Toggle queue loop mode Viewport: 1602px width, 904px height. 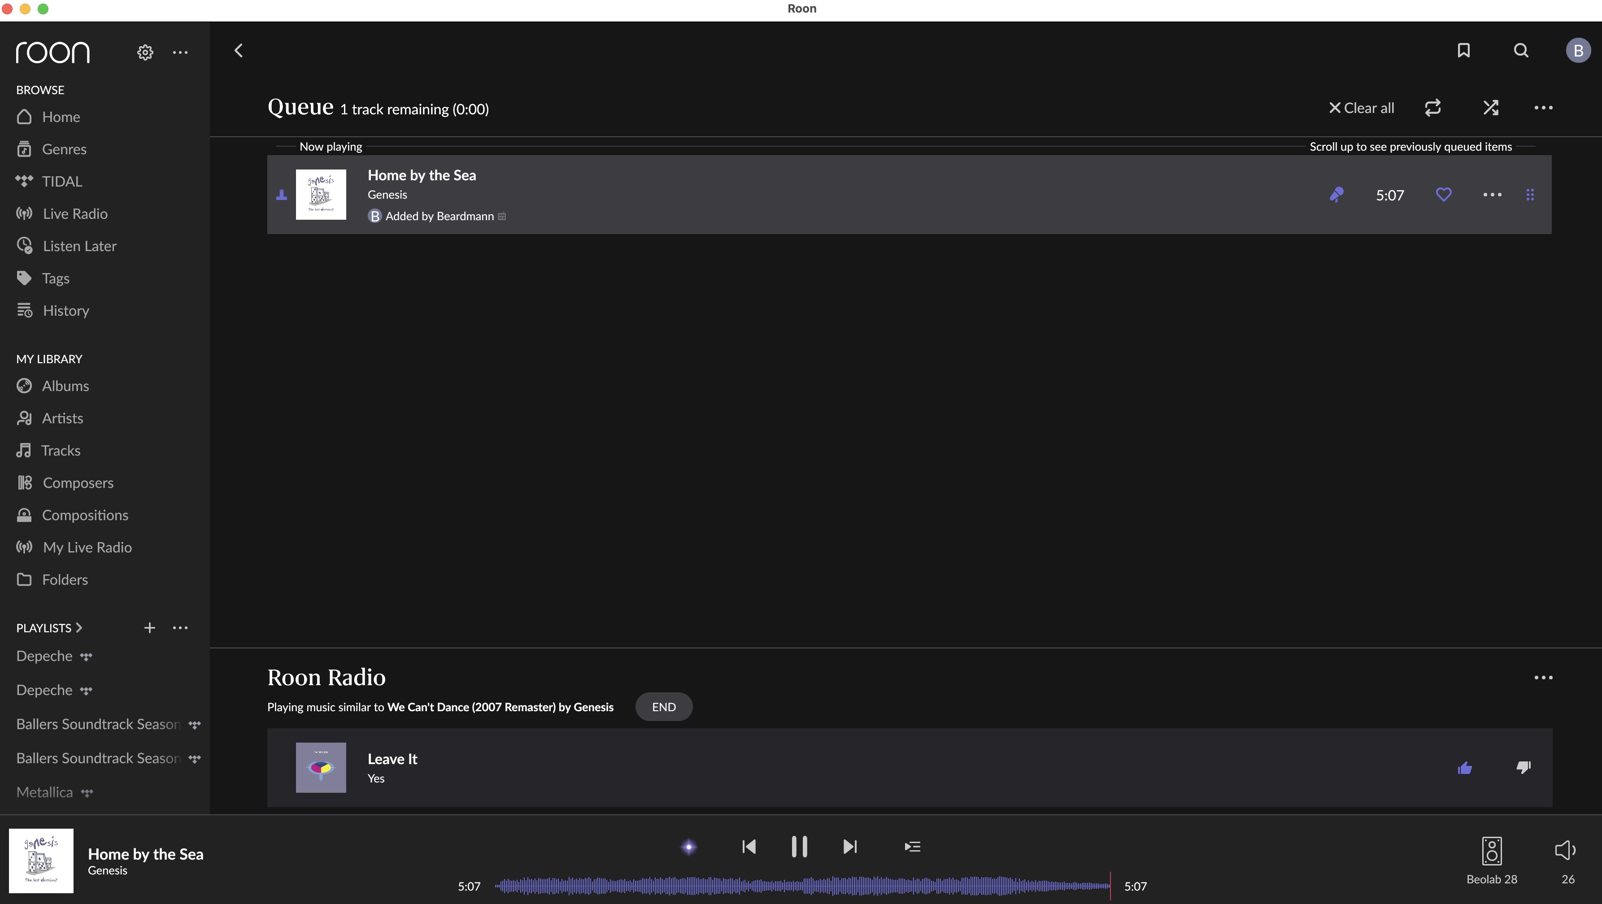[1432, 108]
